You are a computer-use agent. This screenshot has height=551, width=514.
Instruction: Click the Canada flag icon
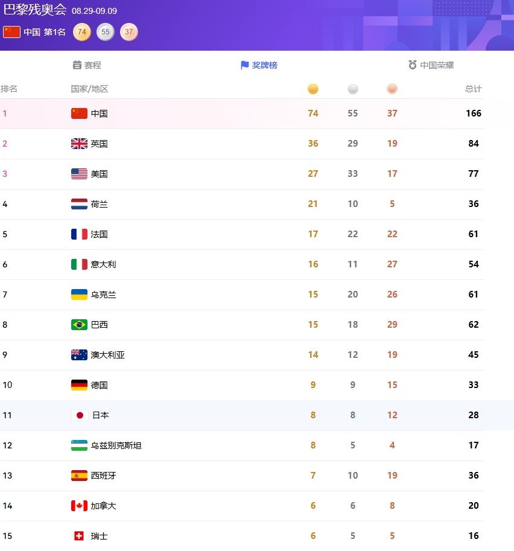[79, 506]
